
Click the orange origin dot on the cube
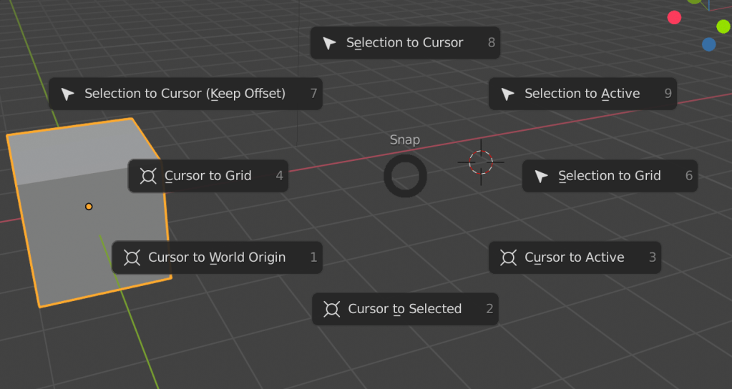click(89, 207)
